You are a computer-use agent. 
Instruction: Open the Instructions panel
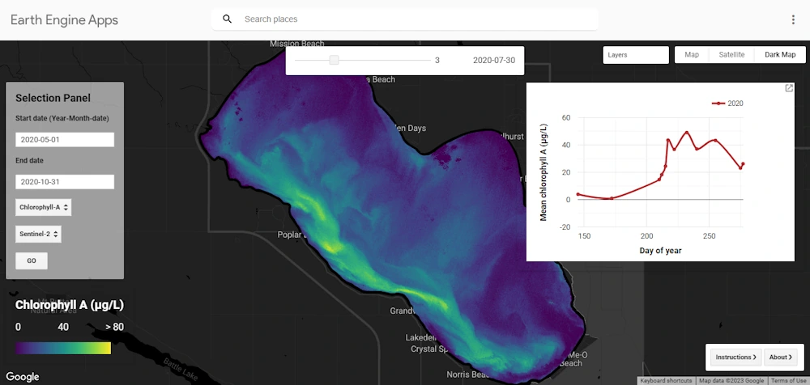735,357
